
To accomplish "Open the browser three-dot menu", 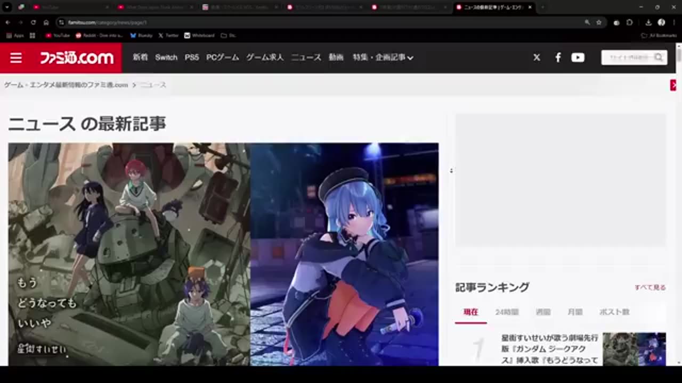I will [674, 22].
